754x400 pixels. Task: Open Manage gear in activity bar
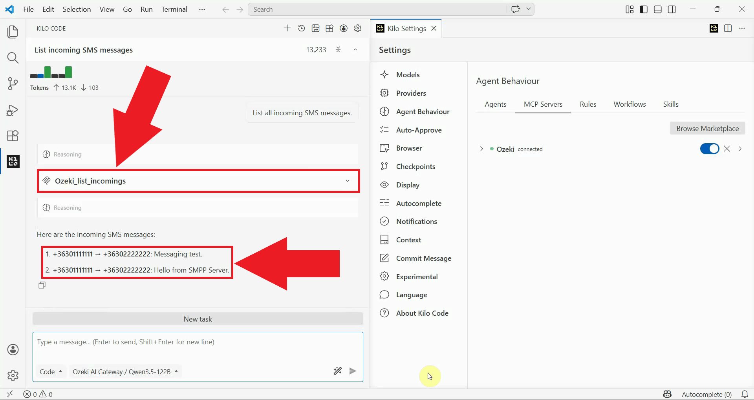pos(13,375)
